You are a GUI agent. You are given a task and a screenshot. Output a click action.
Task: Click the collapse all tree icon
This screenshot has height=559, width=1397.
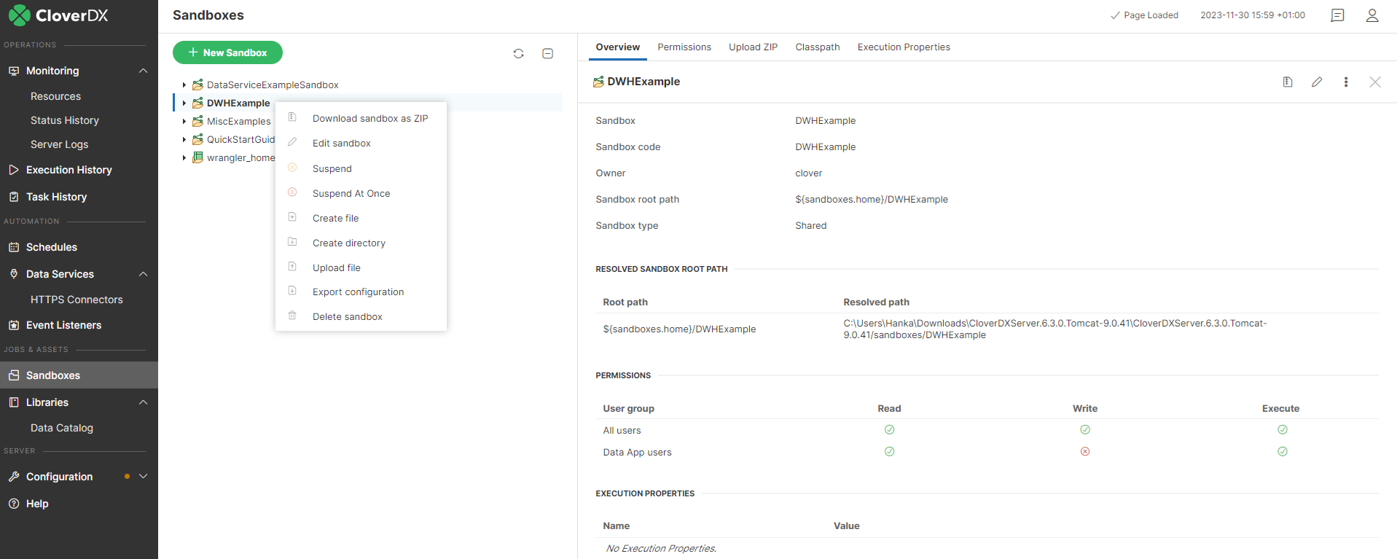click(x=547, y=53)
